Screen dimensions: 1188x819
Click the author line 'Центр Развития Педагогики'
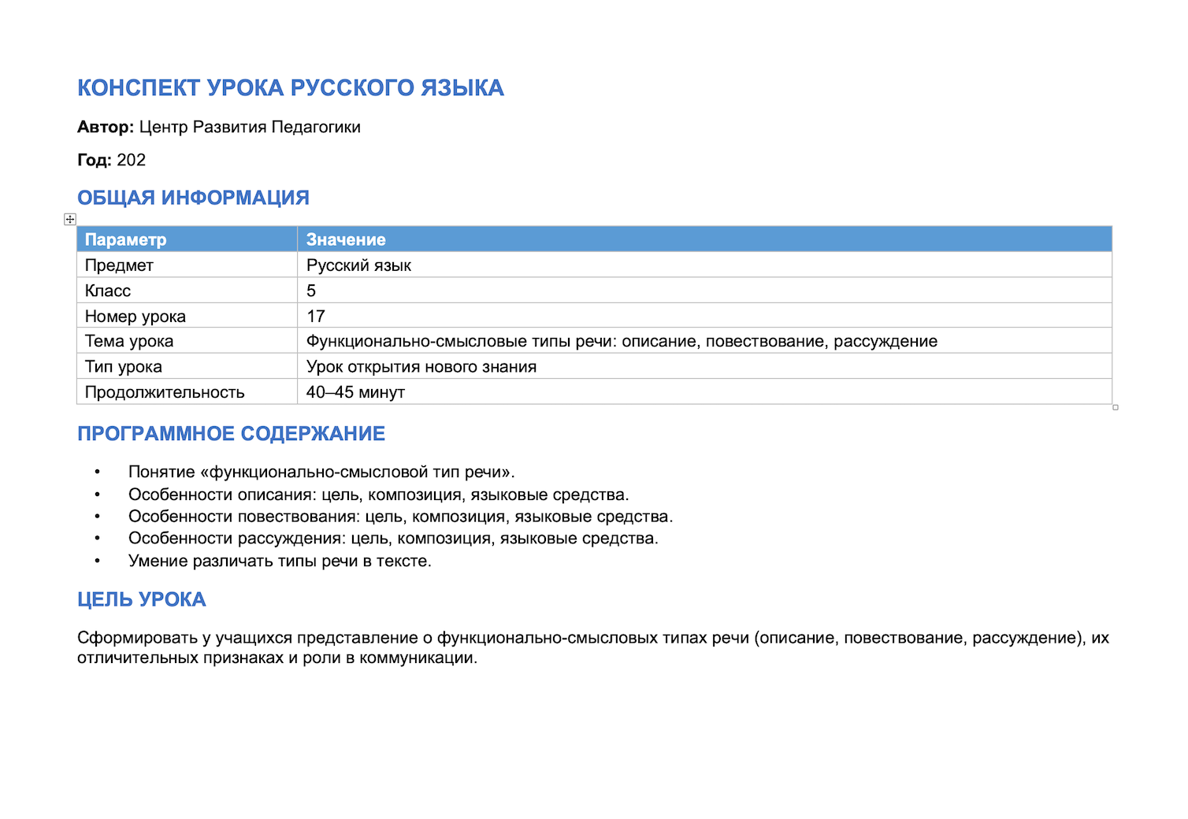250,127
